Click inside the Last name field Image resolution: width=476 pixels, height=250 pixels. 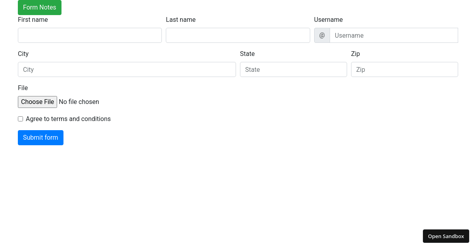pos(238,35)
